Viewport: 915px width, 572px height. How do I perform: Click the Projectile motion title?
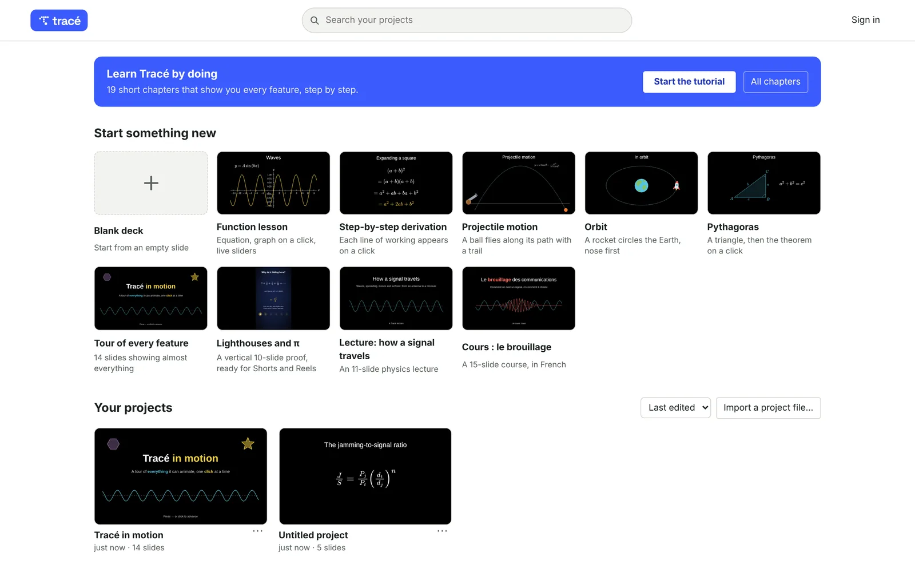[500, 227]
